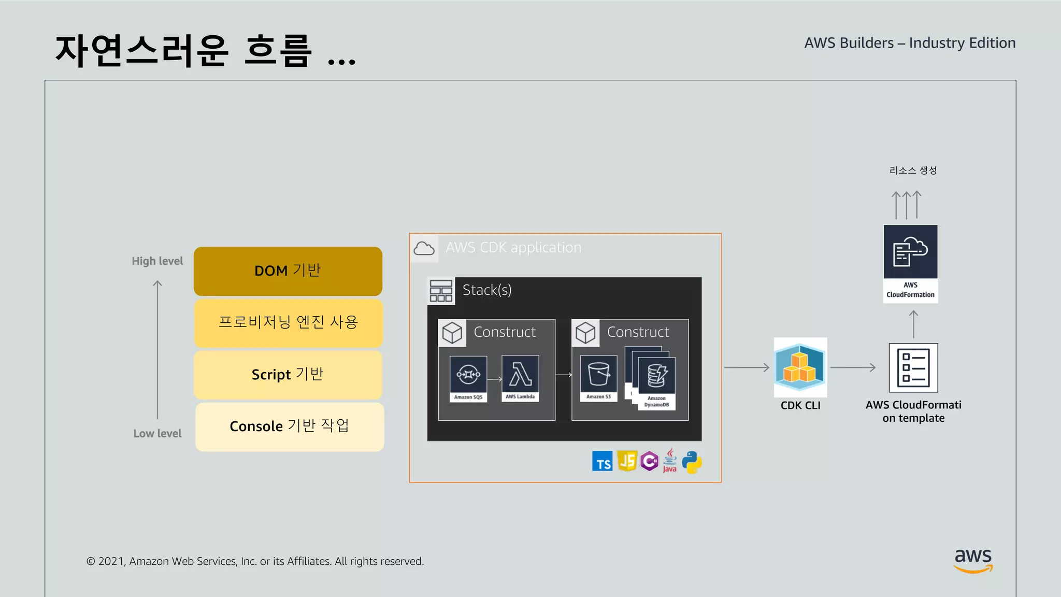This screenshot has height=597, width=1061.
Task: Click the 리소스 생성 label
Action: click(x=913, y=170)
